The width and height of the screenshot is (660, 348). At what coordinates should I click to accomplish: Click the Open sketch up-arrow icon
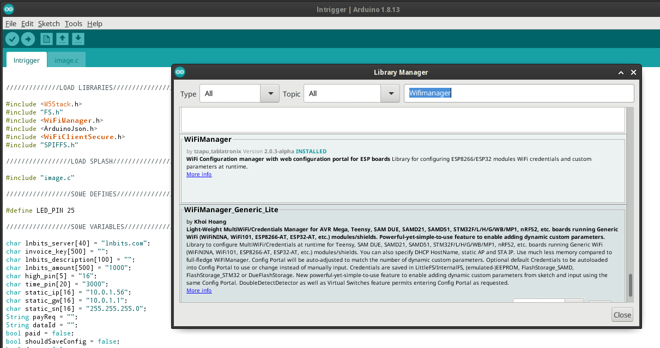62,39
